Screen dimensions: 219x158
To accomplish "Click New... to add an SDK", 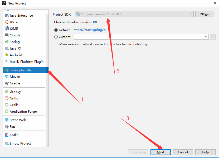I will (x=205, y=14).
